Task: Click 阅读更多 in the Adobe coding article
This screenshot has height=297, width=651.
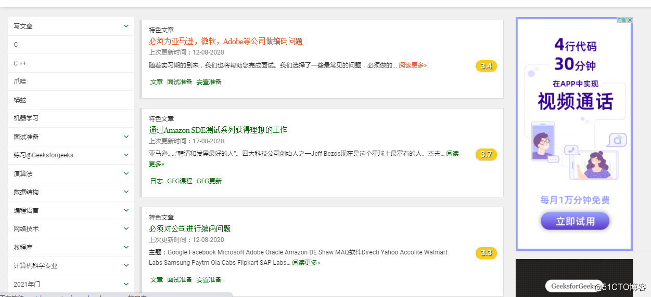Action: click(x=413, y=65)
